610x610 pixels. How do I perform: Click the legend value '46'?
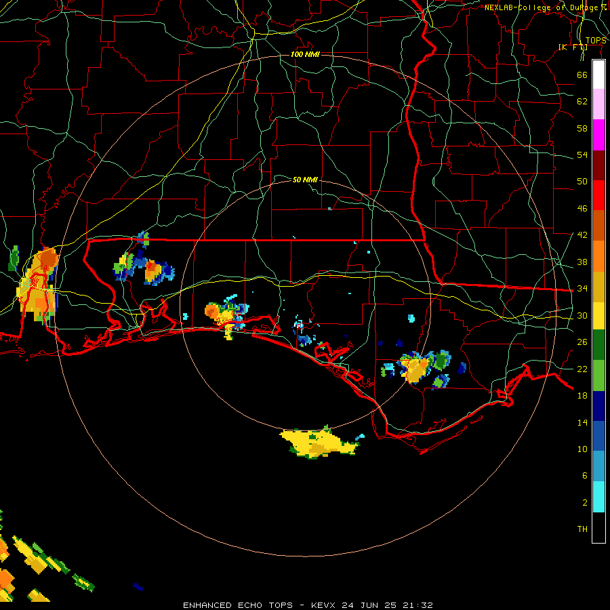tap(582, 209)
